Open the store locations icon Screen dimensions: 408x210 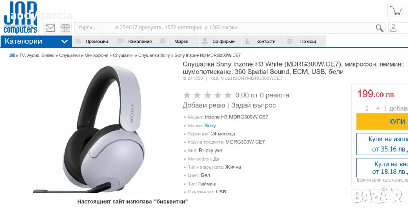[x=65, y=28]
